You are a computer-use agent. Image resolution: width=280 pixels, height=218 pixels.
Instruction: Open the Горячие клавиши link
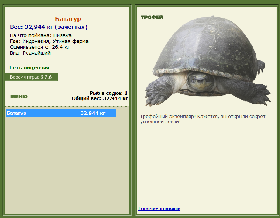click(x=159, y=208)
